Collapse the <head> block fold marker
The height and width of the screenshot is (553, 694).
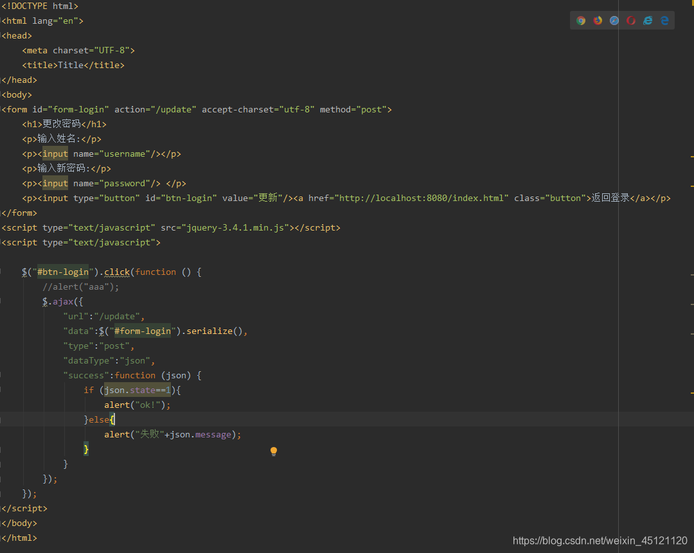[x=1, y=36]
